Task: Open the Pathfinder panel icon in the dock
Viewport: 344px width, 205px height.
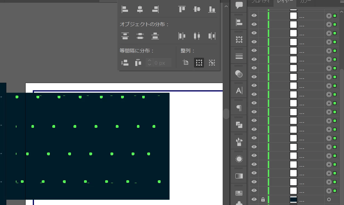Action: tap(239, 125)
